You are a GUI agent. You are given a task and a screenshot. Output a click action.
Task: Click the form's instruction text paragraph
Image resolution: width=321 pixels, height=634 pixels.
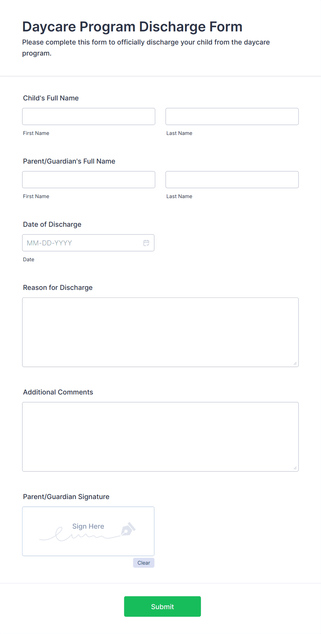pos(146,47)
